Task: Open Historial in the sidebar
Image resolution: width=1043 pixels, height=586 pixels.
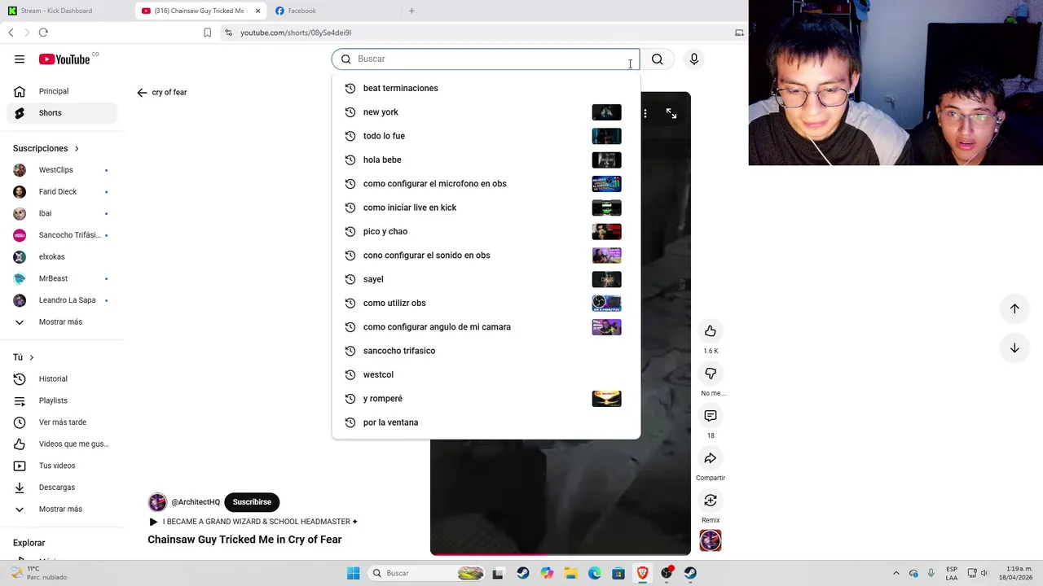Action: coord(62,378)
